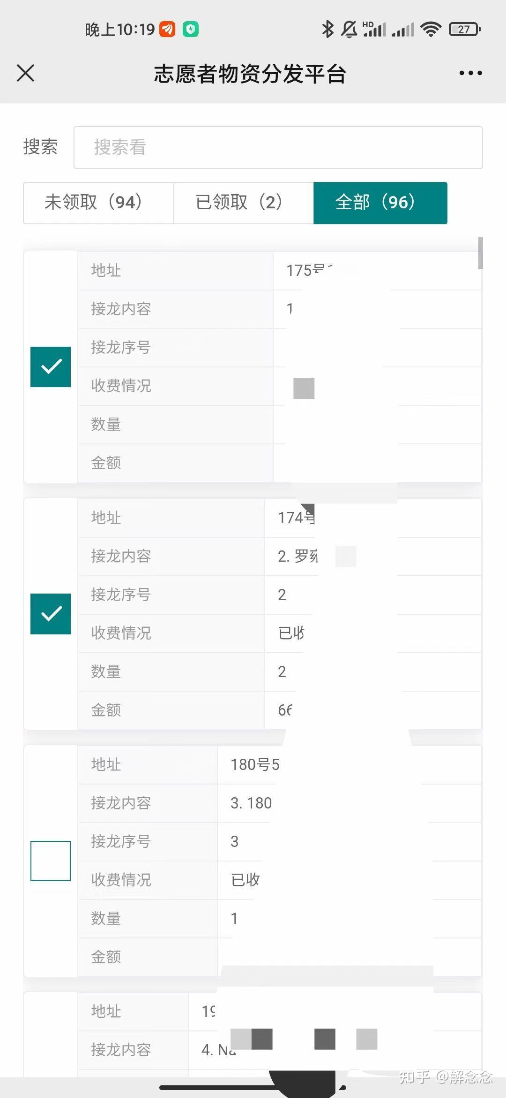The height and width of the screenshot is (1098, 506).
Task: Tap the HD cellular signal icon
Action: 374,29
